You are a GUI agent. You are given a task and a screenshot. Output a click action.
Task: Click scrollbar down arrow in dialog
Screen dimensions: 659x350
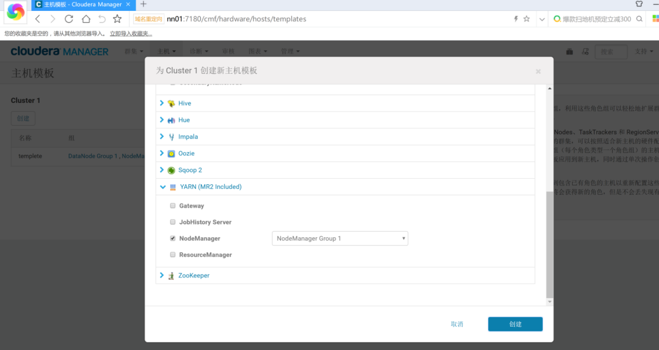point(550,302)
